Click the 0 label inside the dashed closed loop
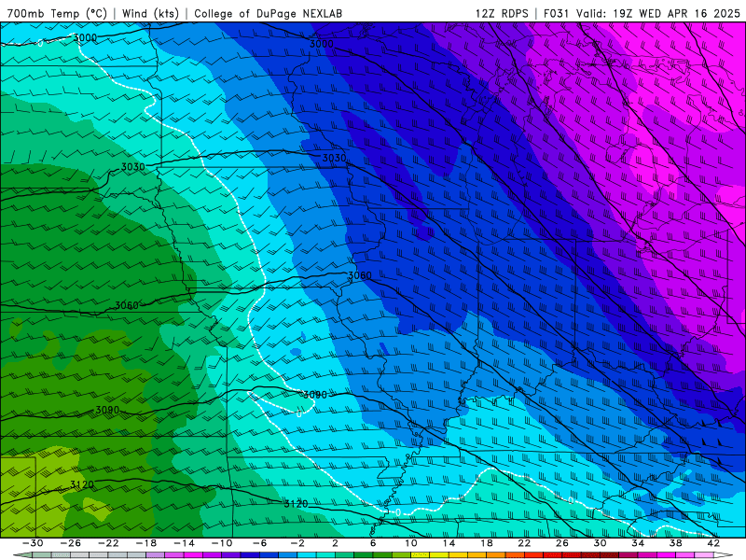The image size is (746, 560). pos(298,413)
